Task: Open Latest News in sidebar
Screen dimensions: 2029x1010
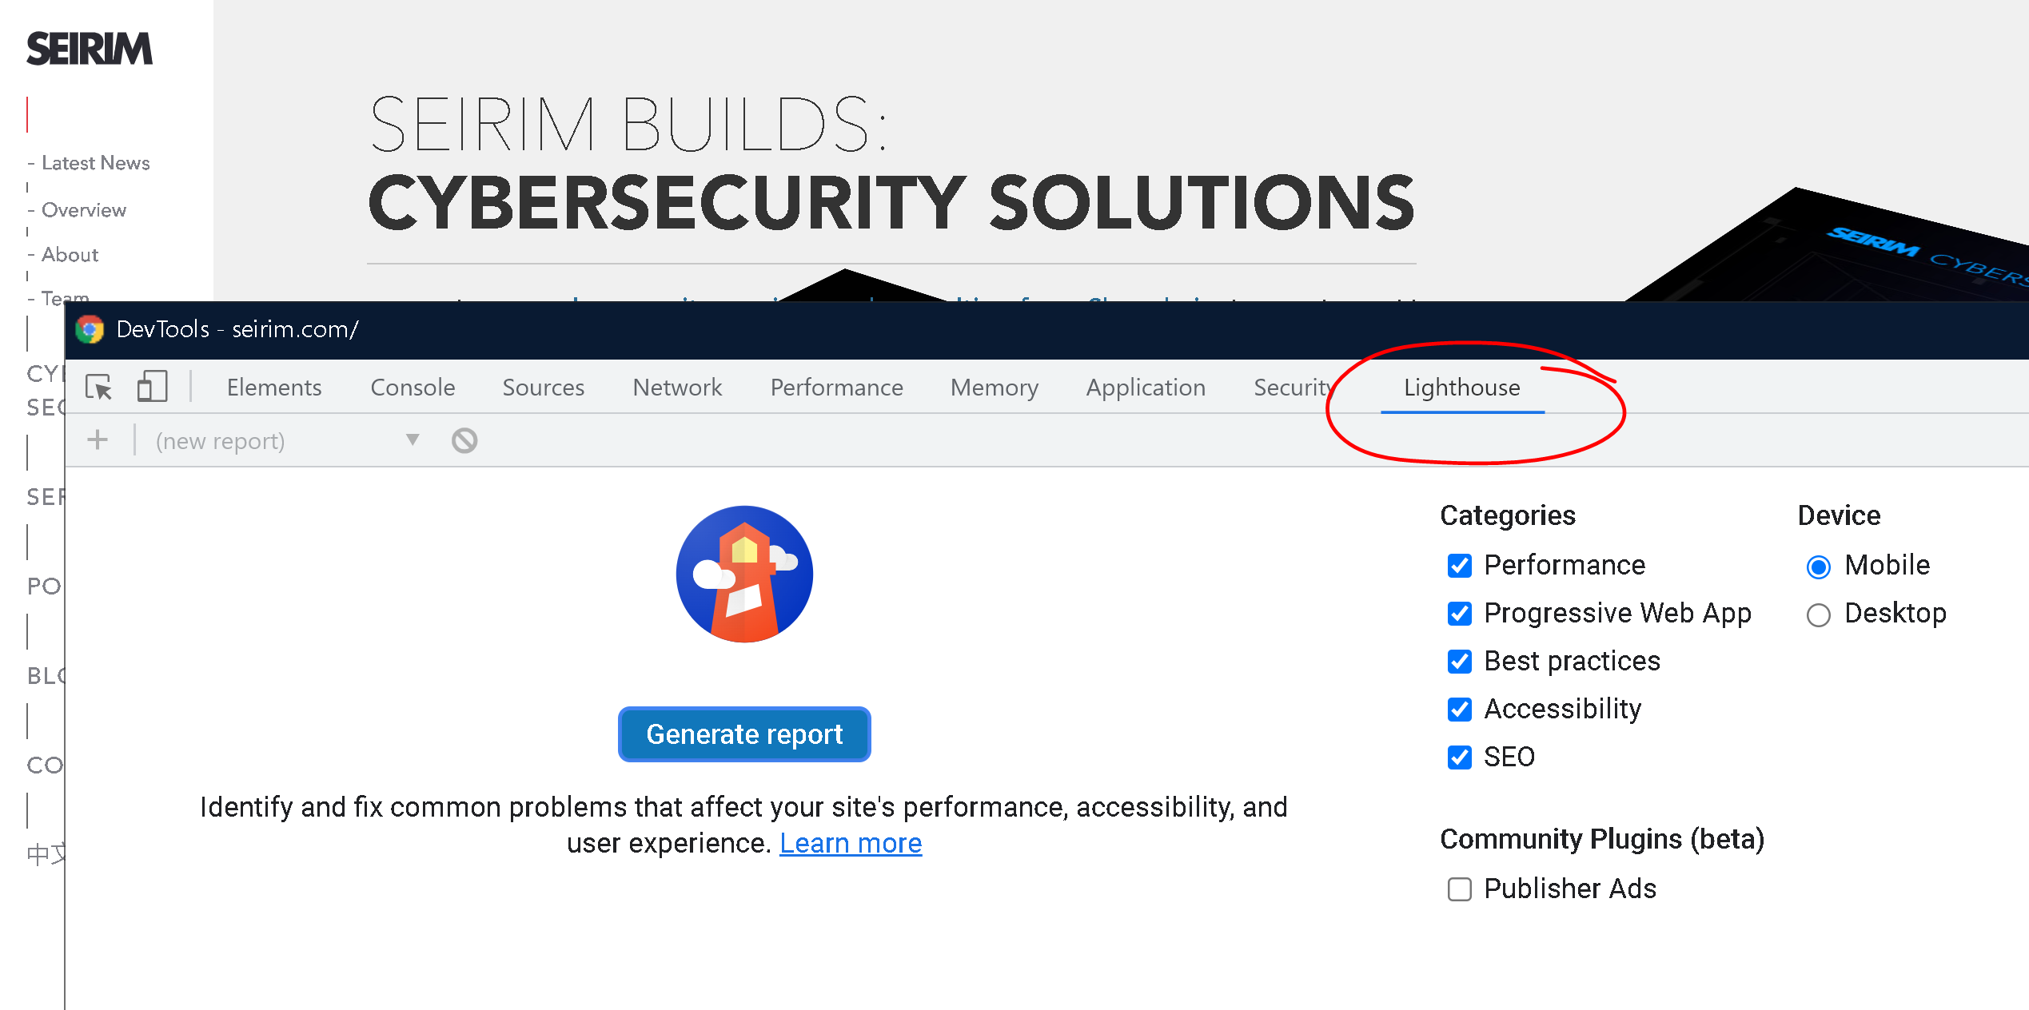Action: click(x=95, y=163)
